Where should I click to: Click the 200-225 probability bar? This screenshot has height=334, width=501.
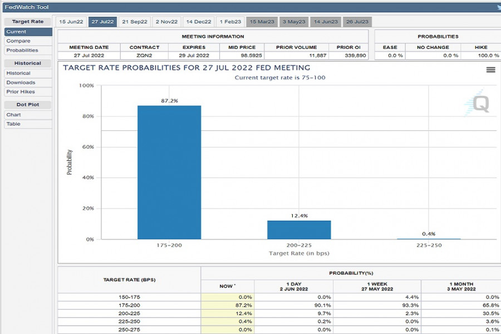pyautogui.click(x=299, y=230)
